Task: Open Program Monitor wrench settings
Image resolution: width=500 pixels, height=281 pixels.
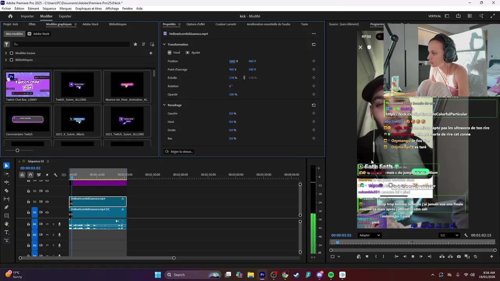Action: pos(466,235)
